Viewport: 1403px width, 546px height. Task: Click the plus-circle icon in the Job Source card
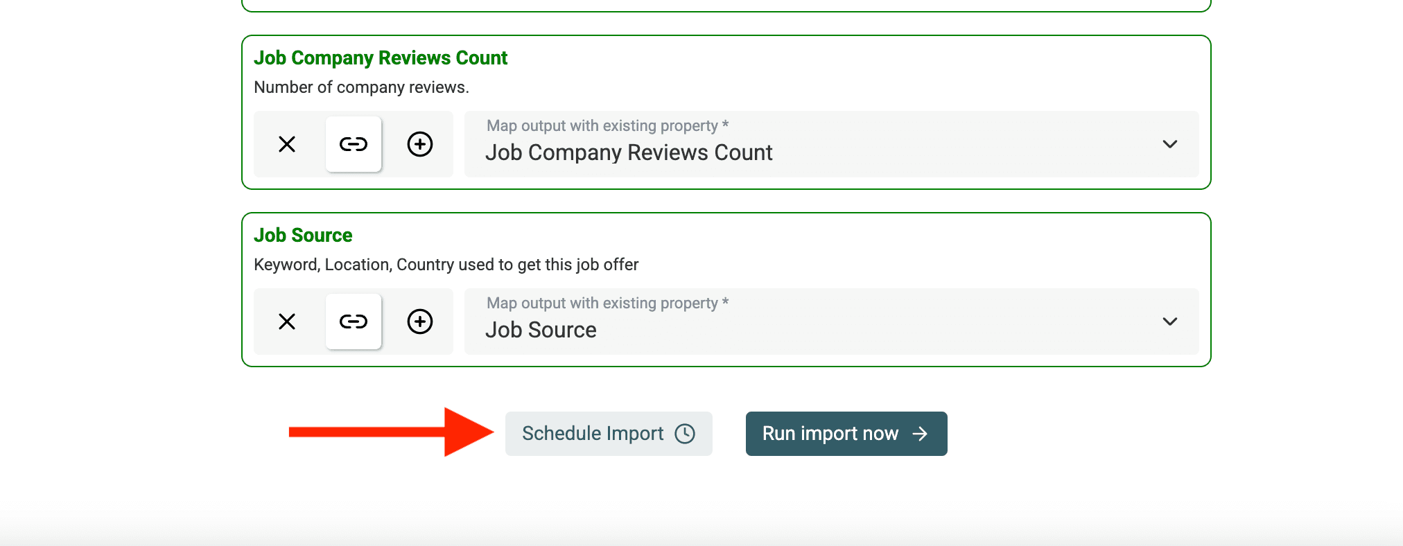420,322
